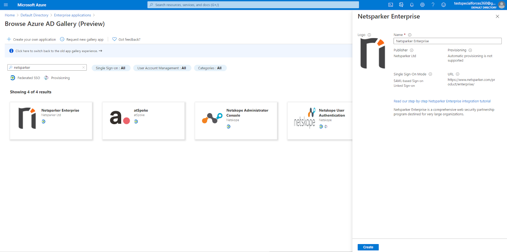The width and height of the screenshot is (507, 252).
Task: Open the Netsparker Enterprise integration tutorial link
Action: pos(442,101)
